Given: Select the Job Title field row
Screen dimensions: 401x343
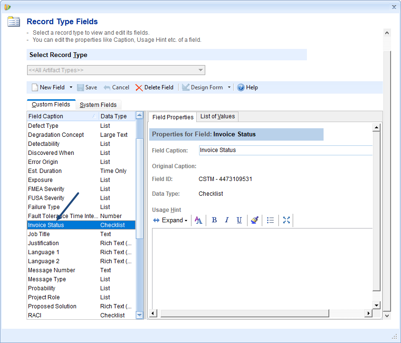Looking at the screenshot, I should [81, 234].
